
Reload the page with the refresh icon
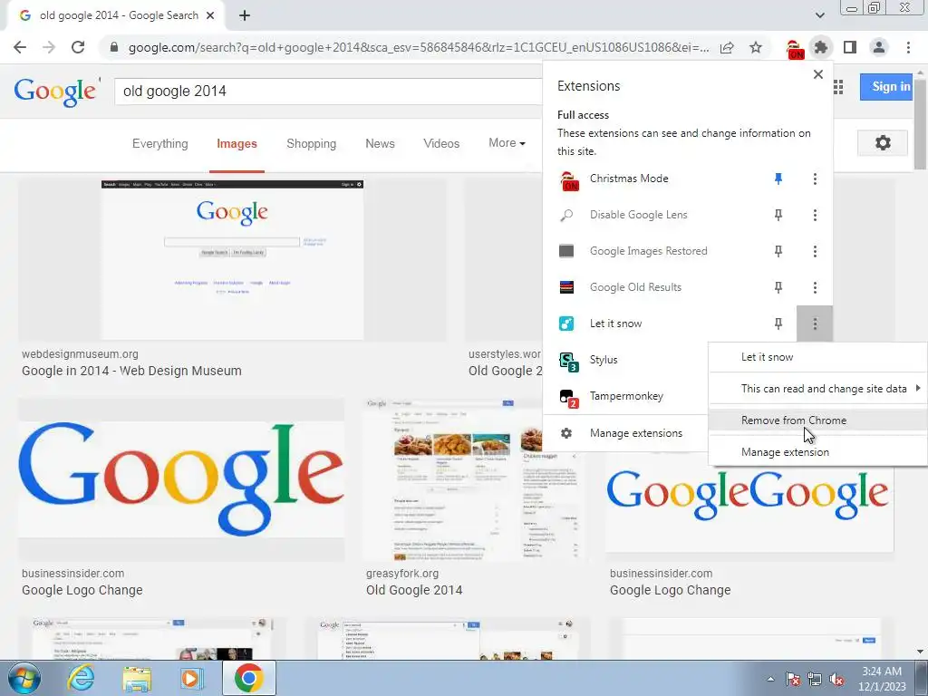click(x=78, y=47)
